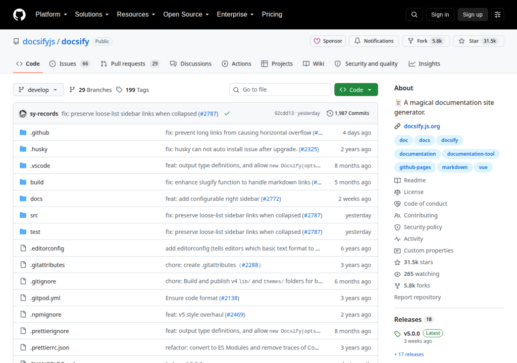Screen dimensions: 517x363
Task: Open the + 17 releases link
Action: 409,354
